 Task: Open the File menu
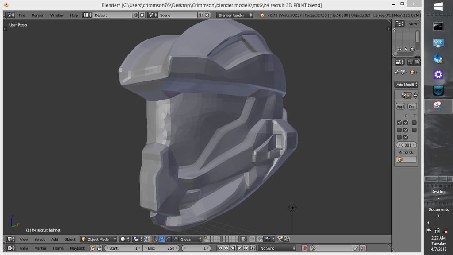(22, 15)
